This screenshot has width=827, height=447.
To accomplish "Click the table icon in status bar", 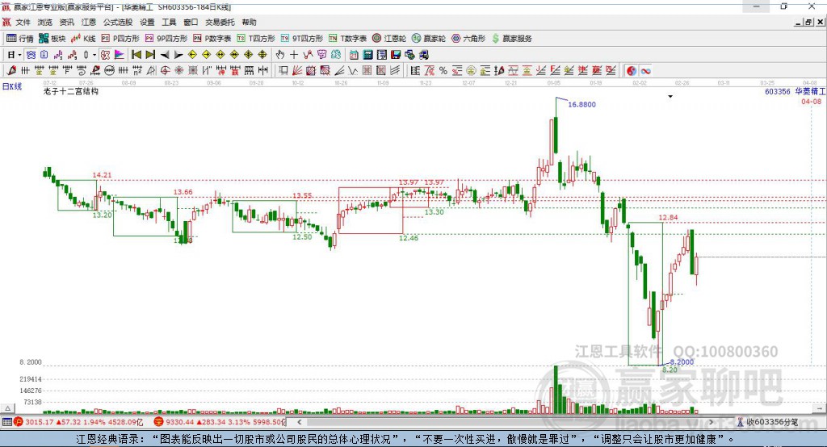I will [x=6, y=422].
